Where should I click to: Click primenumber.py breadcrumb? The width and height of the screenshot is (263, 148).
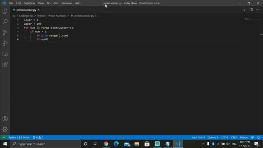pos(84,16)
